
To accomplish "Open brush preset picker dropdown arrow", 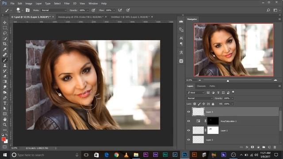I will point(22,11).
